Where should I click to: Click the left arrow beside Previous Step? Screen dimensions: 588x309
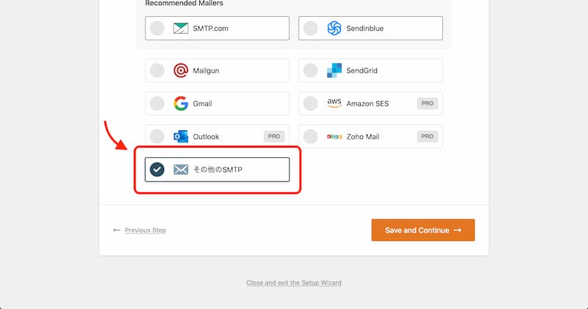click(x=117, y=230)
